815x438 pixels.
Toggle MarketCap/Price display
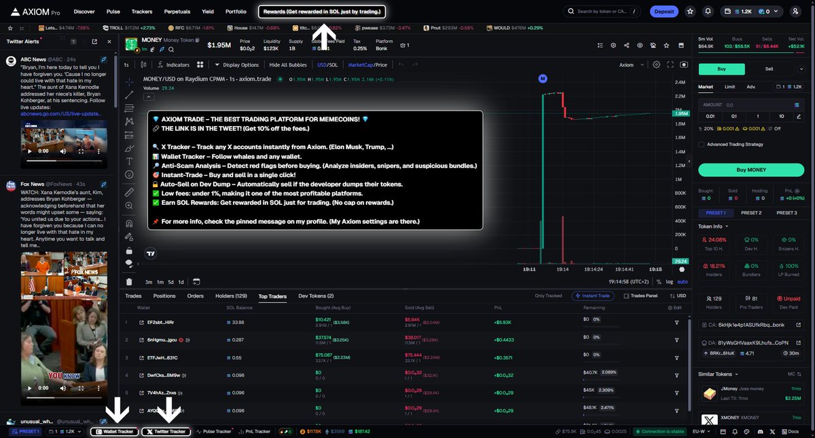367,65
